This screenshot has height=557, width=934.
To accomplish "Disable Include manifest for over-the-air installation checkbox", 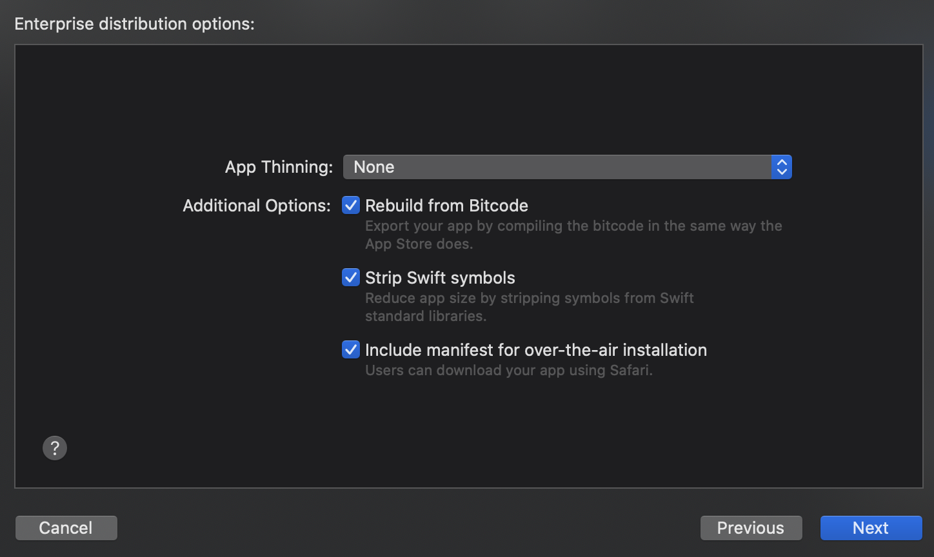I will pos(351,350).
